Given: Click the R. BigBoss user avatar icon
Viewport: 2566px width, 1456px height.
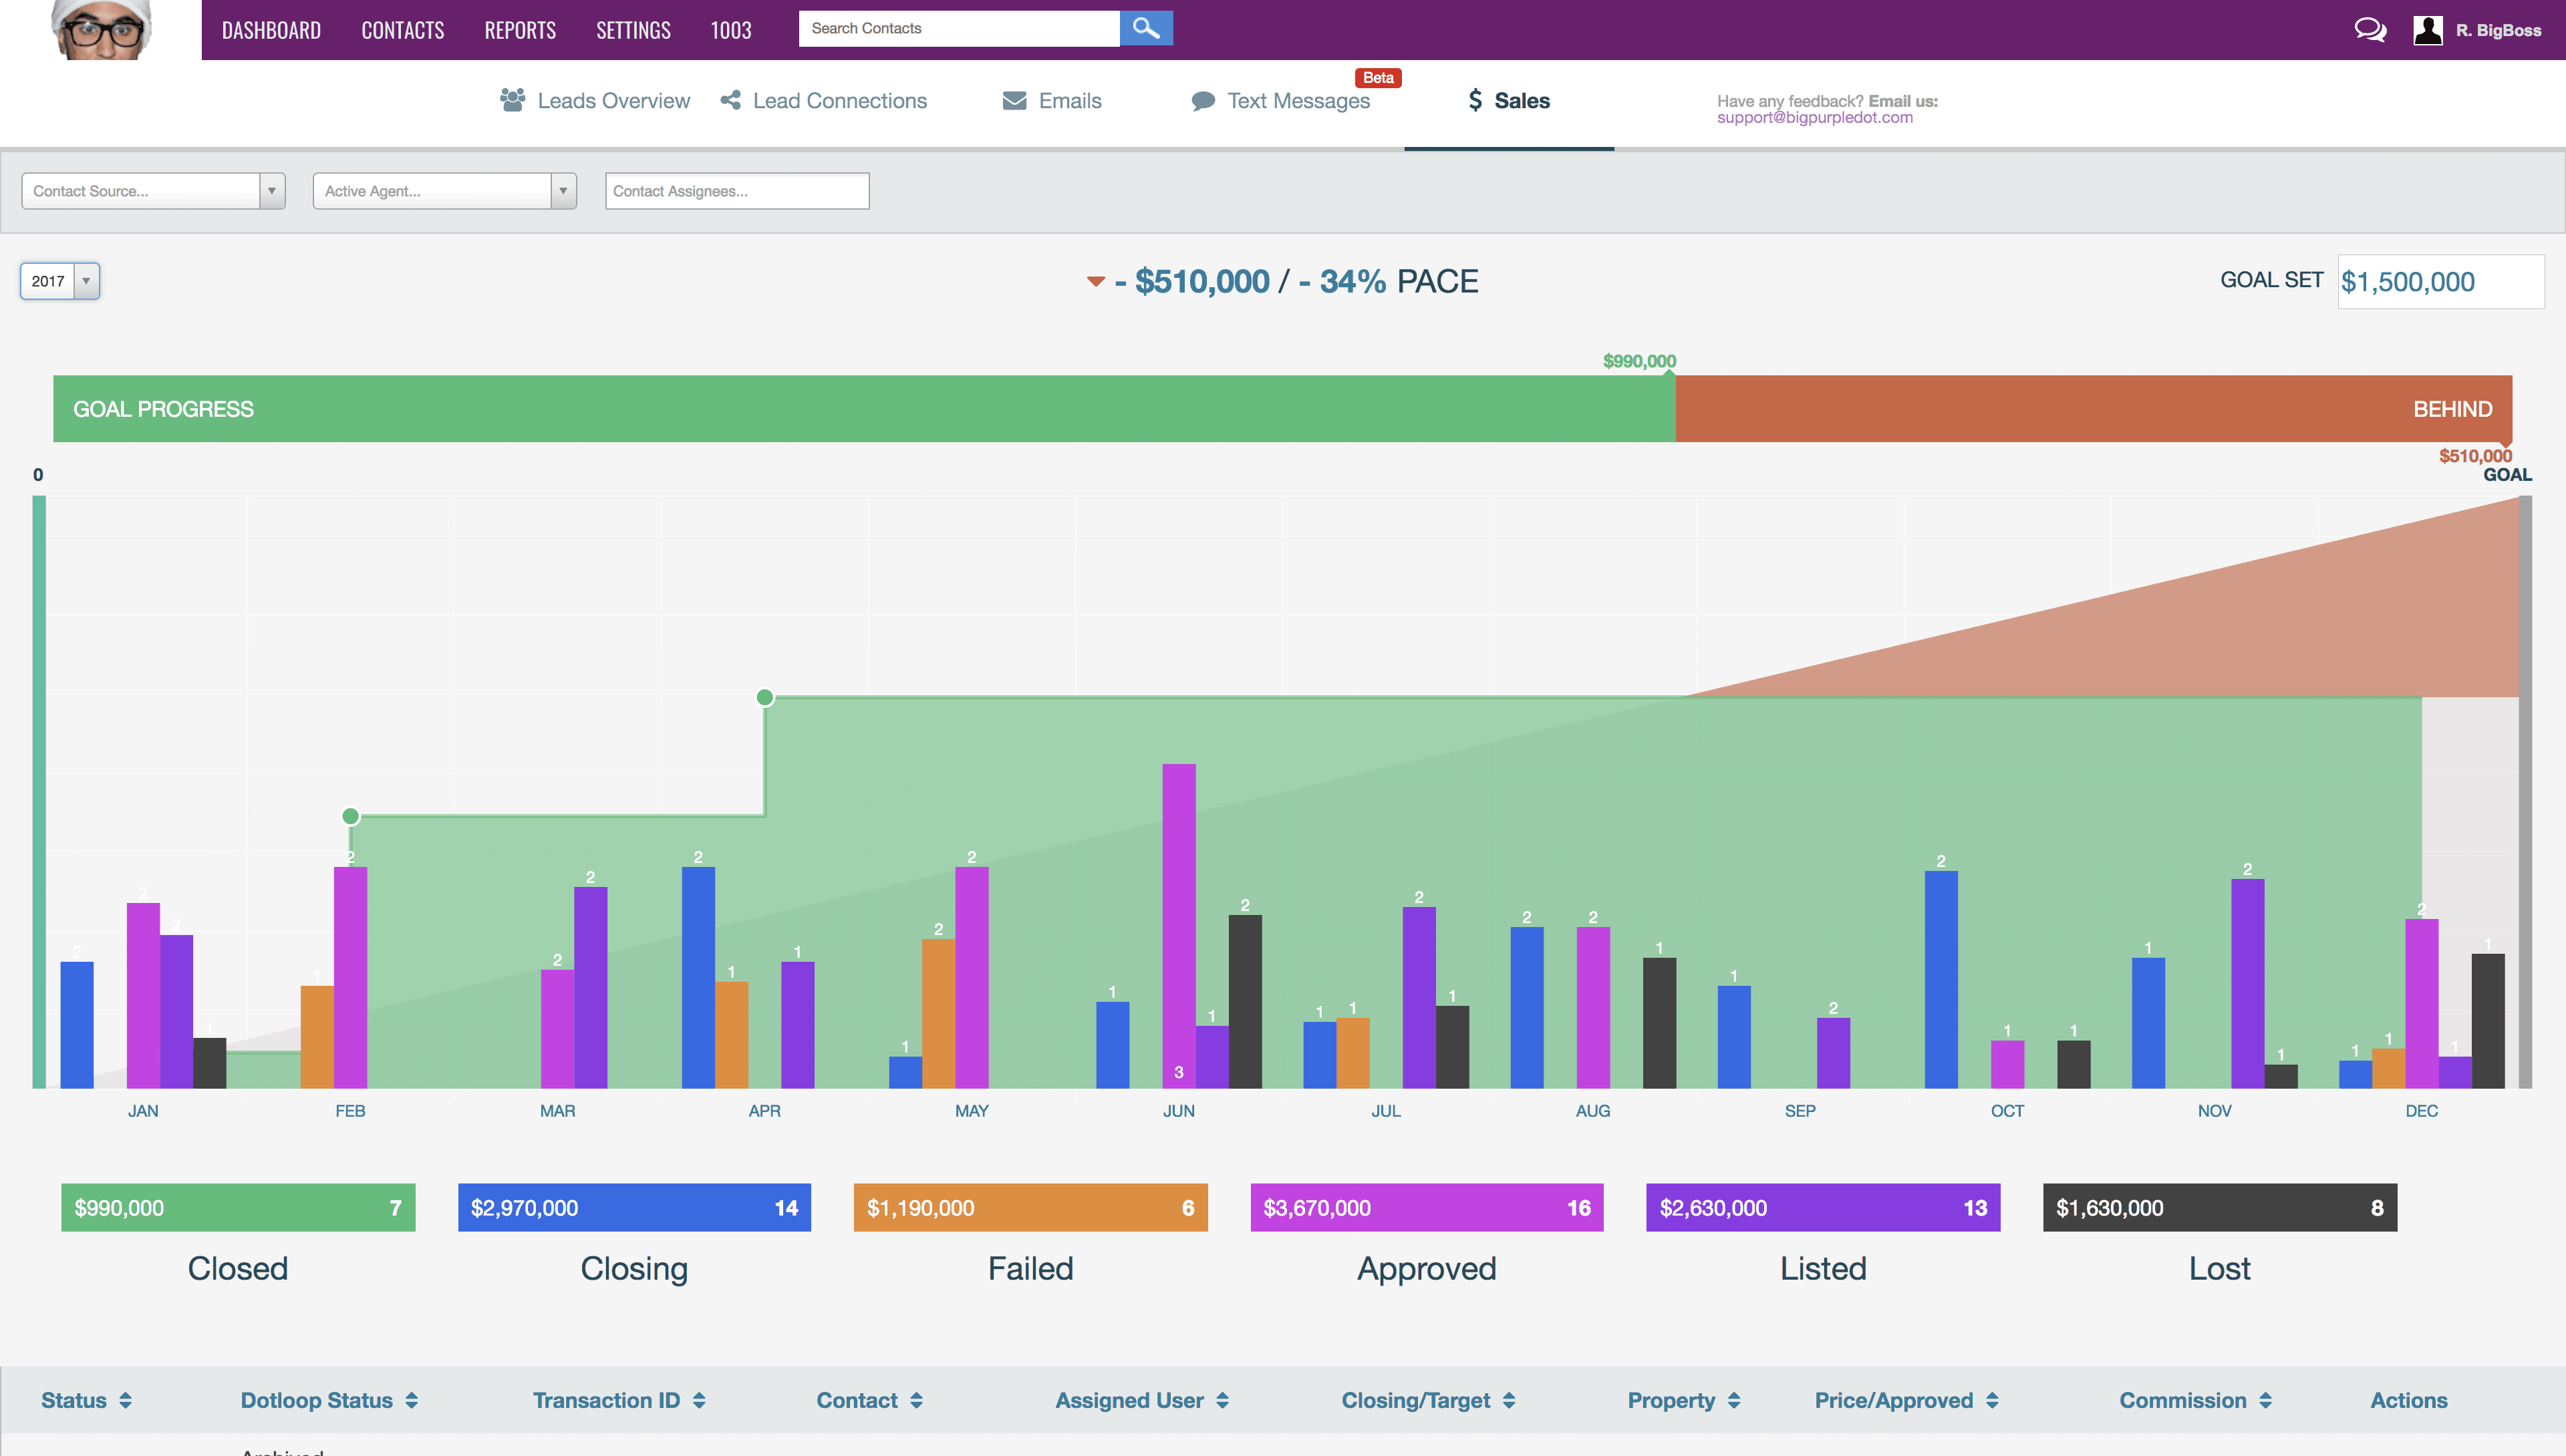Looking at the screenshot, I should [x=2428, y=30].
